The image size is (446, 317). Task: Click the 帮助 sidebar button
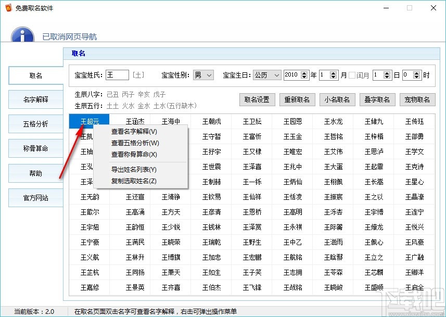click(35, 173)
